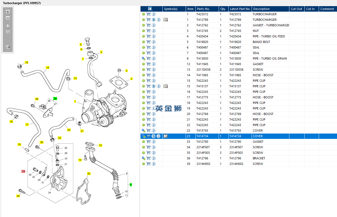
Task: Click gear icon for screw 2314F003
Action: 144,153
